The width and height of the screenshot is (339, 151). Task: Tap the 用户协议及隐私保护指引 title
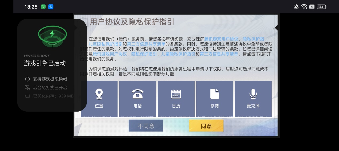(132, 22)
